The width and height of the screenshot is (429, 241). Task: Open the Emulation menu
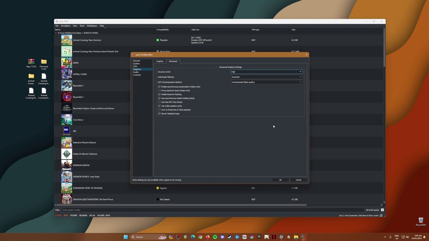[66, 26]
